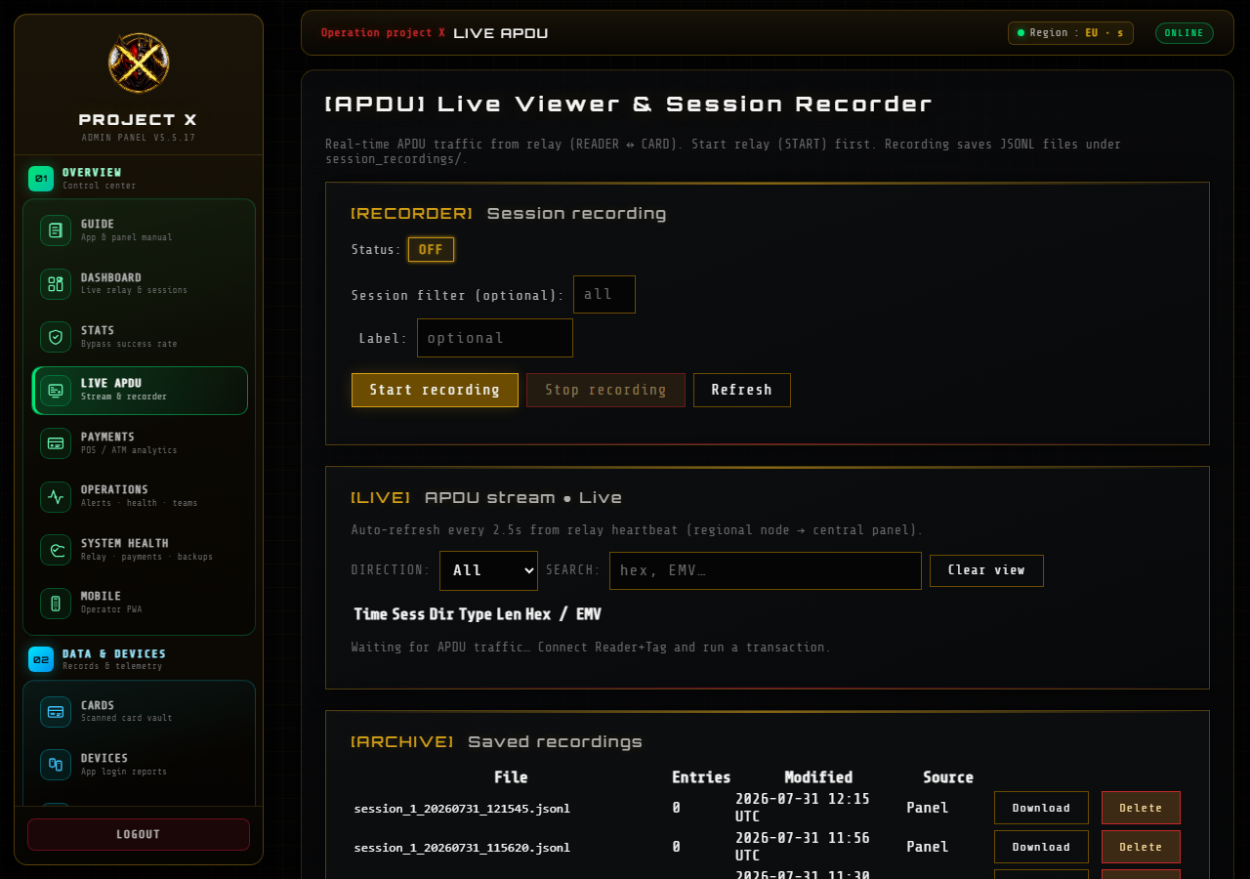Viewport: 1250px width, 879px height.
Task: Click the ONLINE status badge
Action: tap(1185, 33)
